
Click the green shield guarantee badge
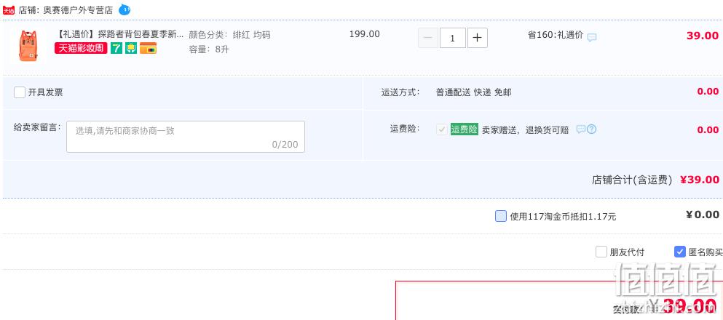tap(131, 48)
